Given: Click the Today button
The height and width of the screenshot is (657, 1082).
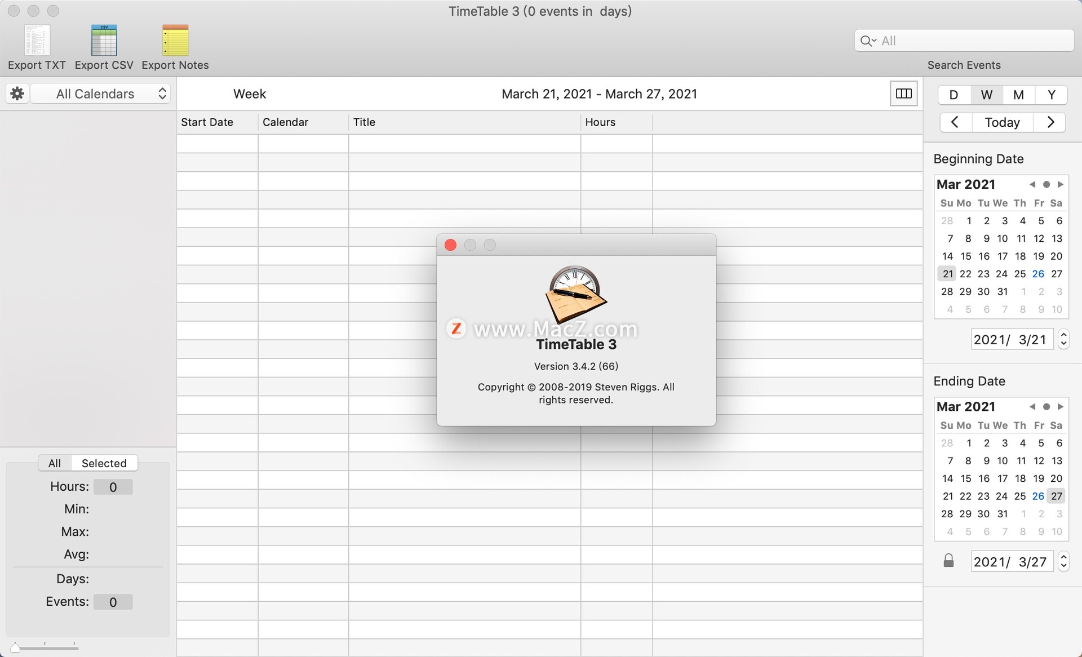Looking at the screenshot, I should tap(1003, 122).
